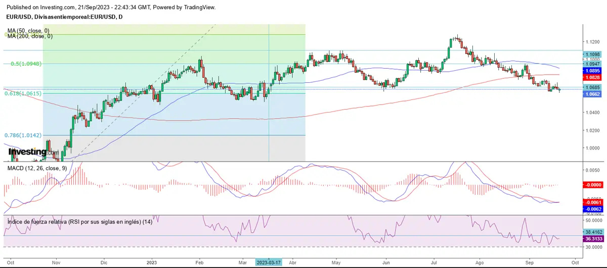Click the MACD (12, 26, close, 9) legend
Screen dimensions: 607x268
37,168
